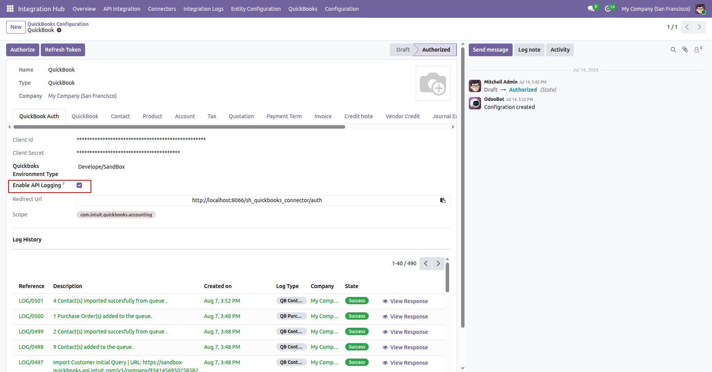This screenshot has height=372, width=712.
Task: Open the followers person icon
Action: (698, 50)
